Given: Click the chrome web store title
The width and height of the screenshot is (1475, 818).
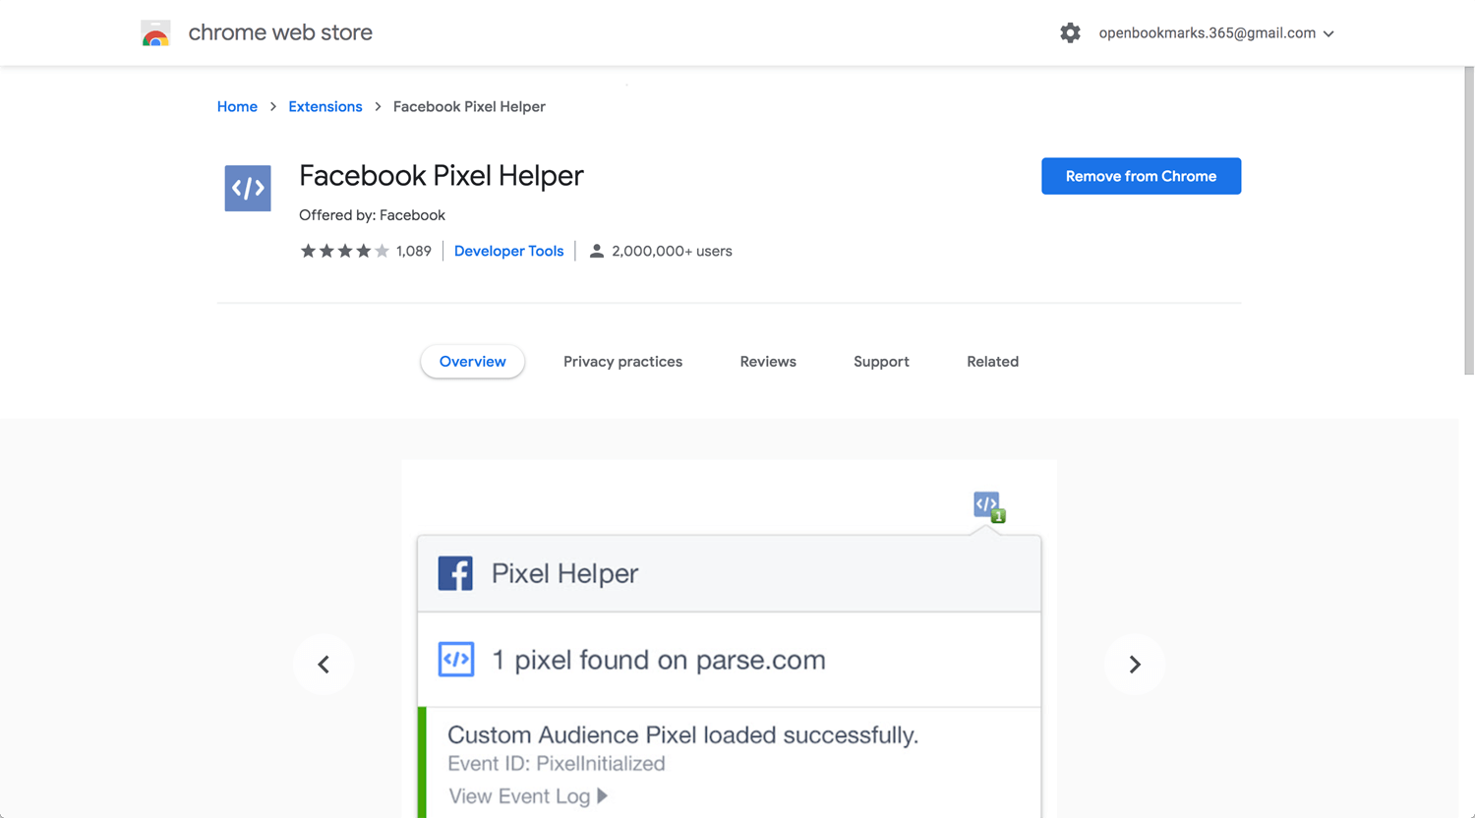Looking at the screenshot, I should click(x=280, y=32).
